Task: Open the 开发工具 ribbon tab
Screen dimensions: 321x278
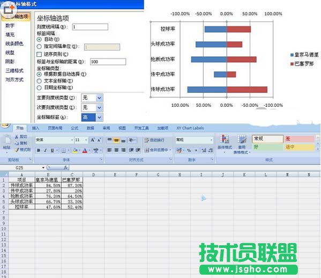Action: 141,128
